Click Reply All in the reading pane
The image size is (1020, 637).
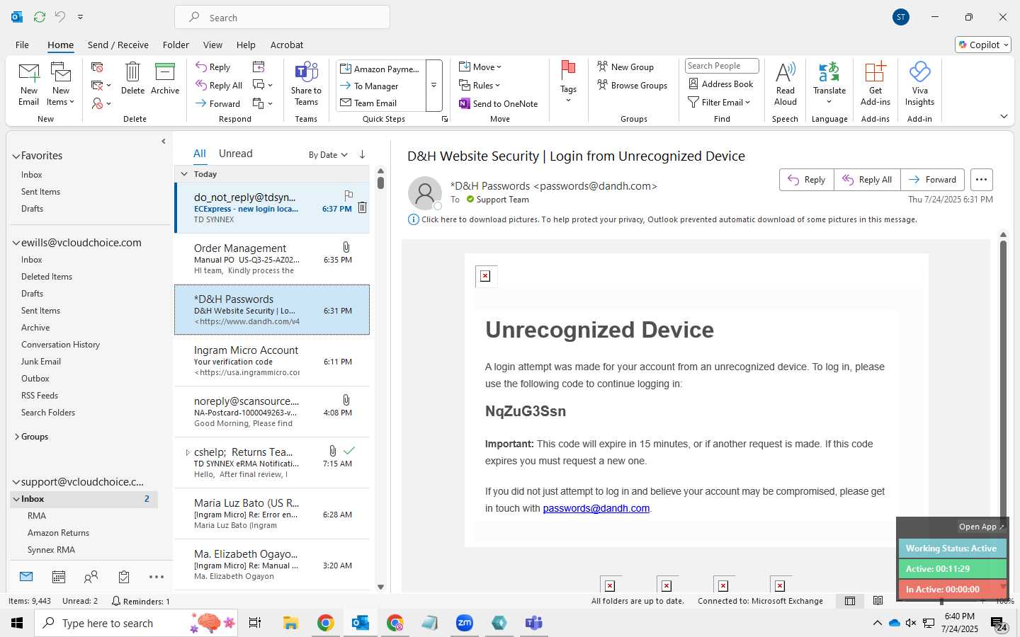867,180
